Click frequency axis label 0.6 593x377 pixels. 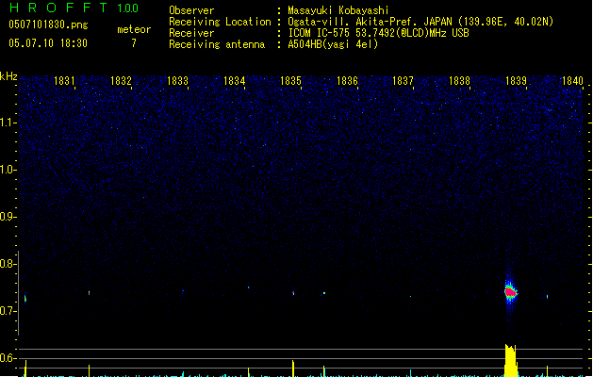[x=8, y=358]
